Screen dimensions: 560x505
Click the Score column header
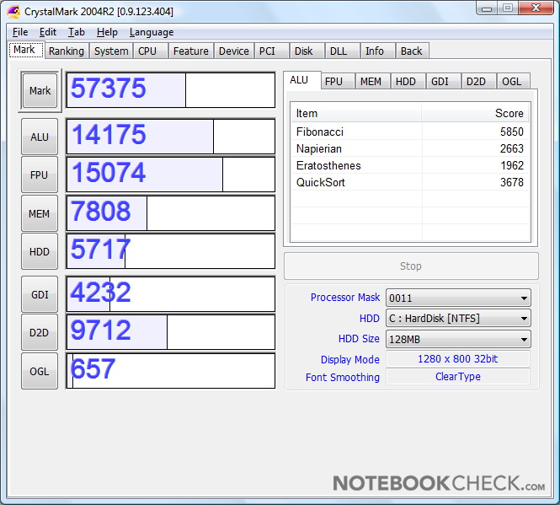point(475,113)
